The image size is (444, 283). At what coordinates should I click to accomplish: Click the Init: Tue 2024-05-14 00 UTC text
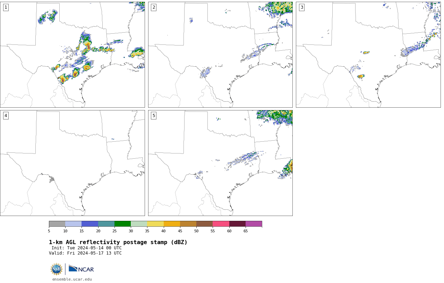(x=87, y=248)
